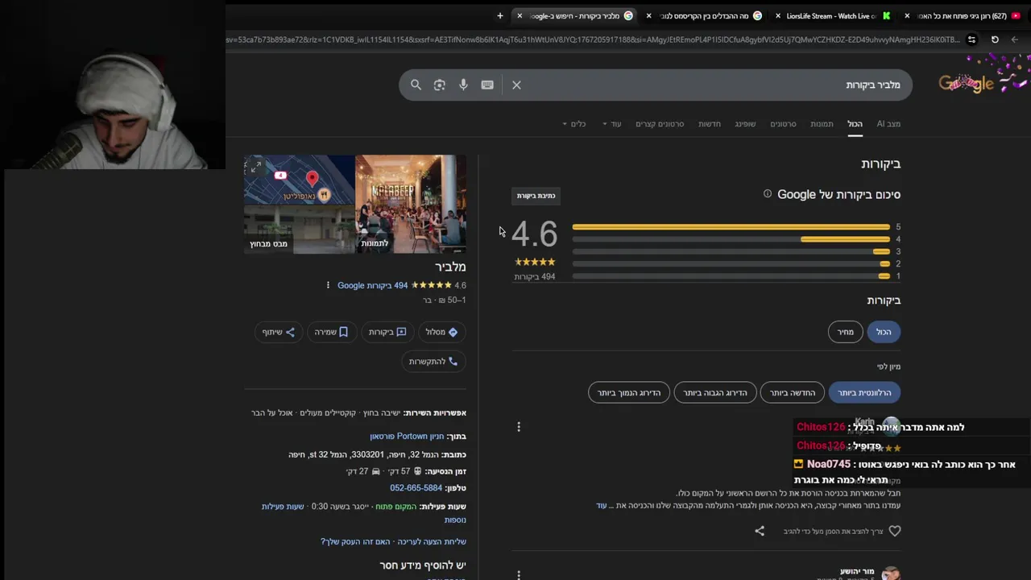Click the Google search magnifier icon
This screenshot has height=580, width=1031.
[416, 85]
